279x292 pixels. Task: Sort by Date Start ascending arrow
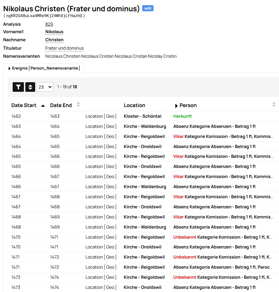[x=43, y=106]
